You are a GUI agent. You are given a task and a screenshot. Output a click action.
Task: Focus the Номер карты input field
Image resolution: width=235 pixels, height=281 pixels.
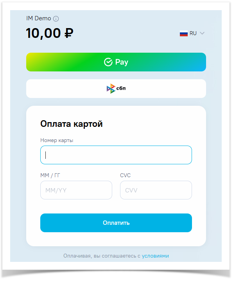pos(116,155)
